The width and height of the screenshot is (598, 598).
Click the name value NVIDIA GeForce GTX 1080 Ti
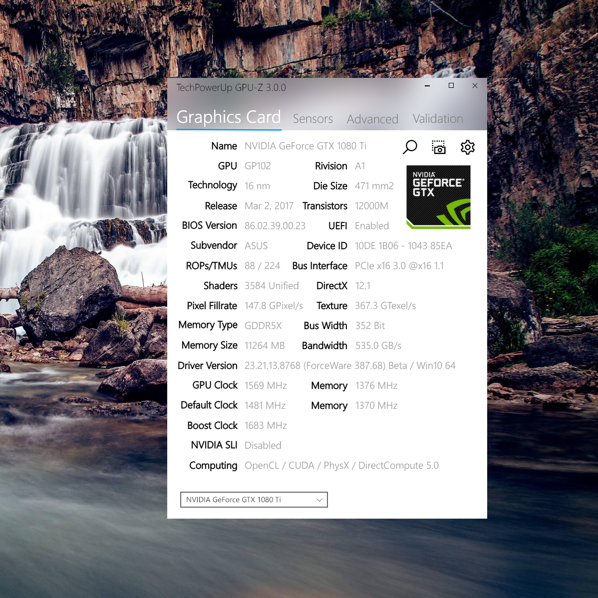pos(305,146)
